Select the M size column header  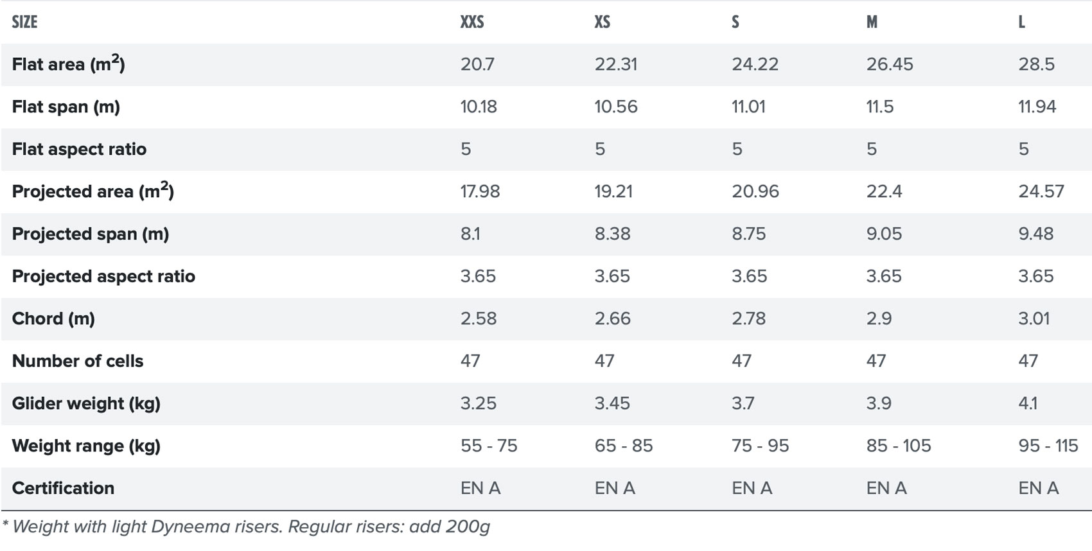tap(872, 22)
